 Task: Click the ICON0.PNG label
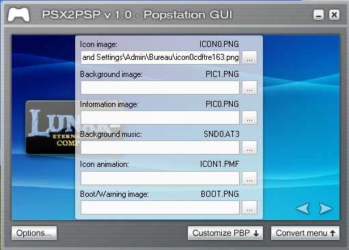coord(219,44)
